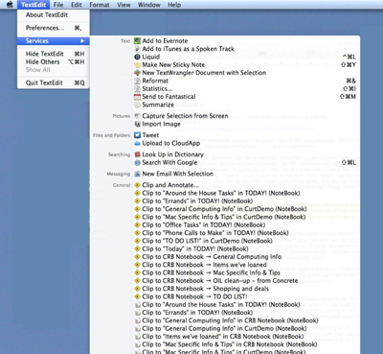Click yellow icon beside CRB Notebook → Shopping and deals
The width and height of the screenshot is (383, 354).
[137, 289]
